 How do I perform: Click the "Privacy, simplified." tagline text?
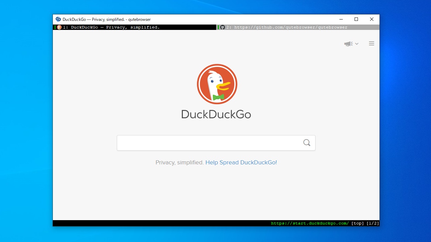pos(179,162)
